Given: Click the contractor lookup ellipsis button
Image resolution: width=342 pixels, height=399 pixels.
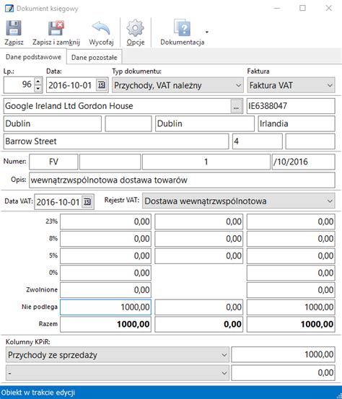Looking at the screenshot, I should [236, 106].
